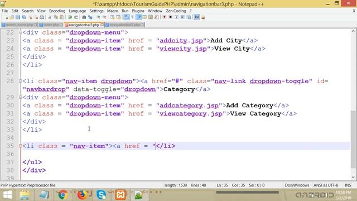Screen dimensions: 357x201
Task: Close the admin_home.php tab
Action: 36,25
